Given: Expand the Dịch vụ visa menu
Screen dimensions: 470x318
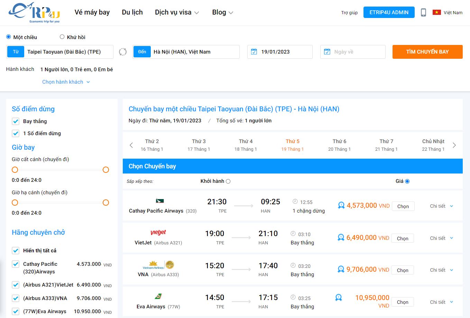Looking at the screenshot, I should tap(177, 12).
